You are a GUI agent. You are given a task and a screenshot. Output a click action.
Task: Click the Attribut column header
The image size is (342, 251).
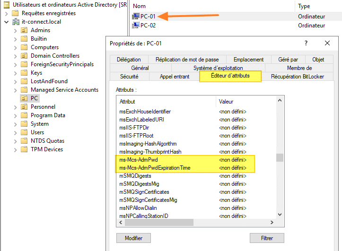click(166, 102)
